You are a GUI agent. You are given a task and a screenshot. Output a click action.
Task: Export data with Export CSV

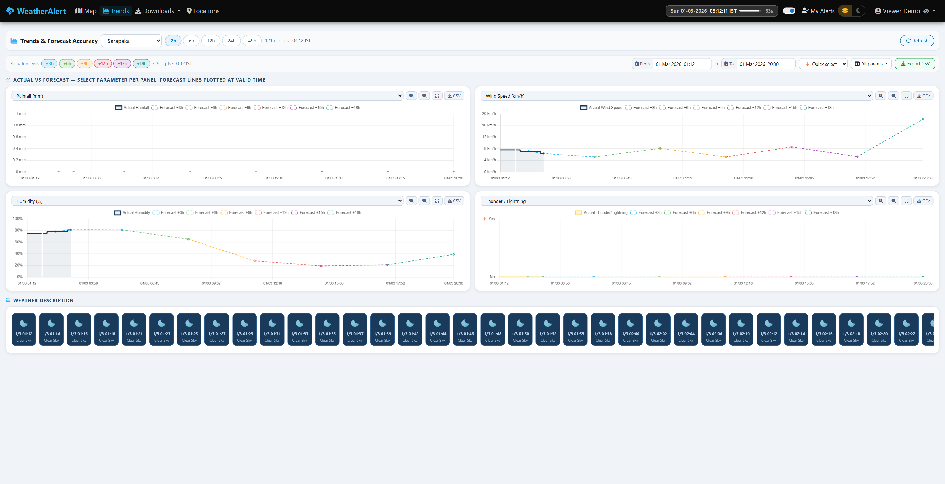(915, 64)
